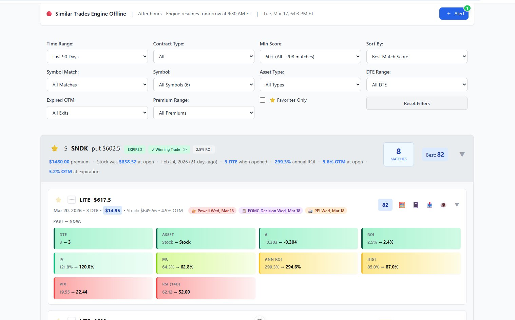Open the Asset Type dropdown
The height and width of the screenshot is (320, 515).
click(310, 85)
